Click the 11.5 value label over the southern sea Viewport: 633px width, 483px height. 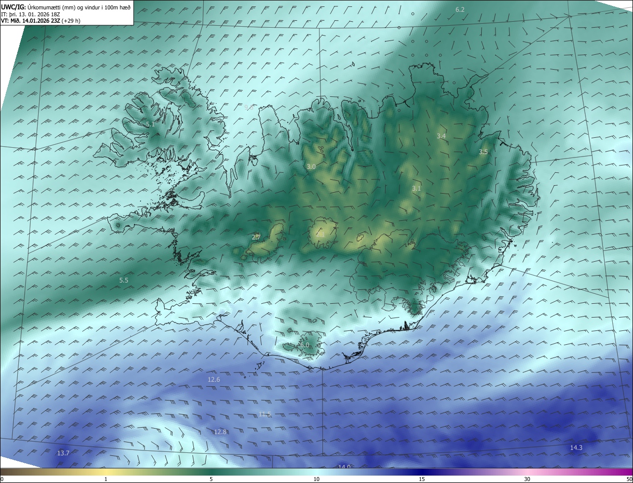click(x=265, y=414)
